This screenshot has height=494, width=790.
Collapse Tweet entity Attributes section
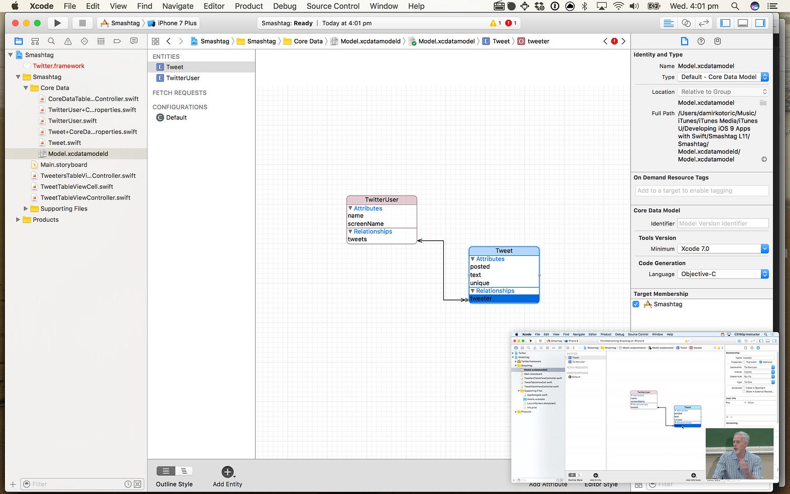pos(473,259)
